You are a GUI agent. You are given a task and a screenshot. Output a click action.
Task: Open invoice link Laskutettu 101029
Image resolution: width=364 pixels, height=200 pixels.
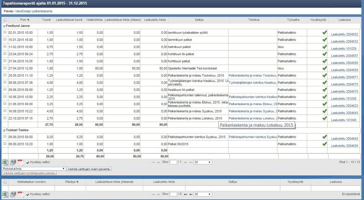click(344, 49)
